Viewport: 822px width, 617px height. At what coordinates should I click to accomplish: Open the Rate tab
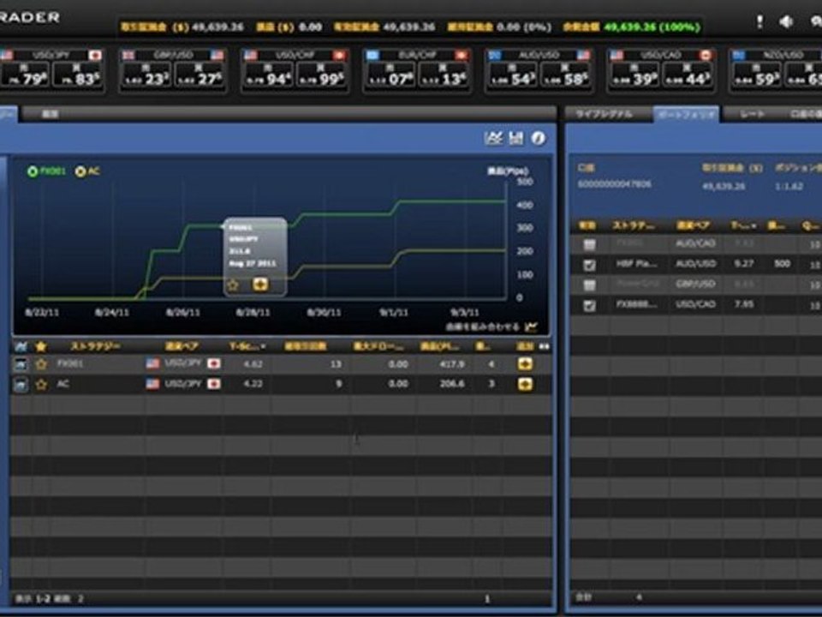(x=752, y=114)
